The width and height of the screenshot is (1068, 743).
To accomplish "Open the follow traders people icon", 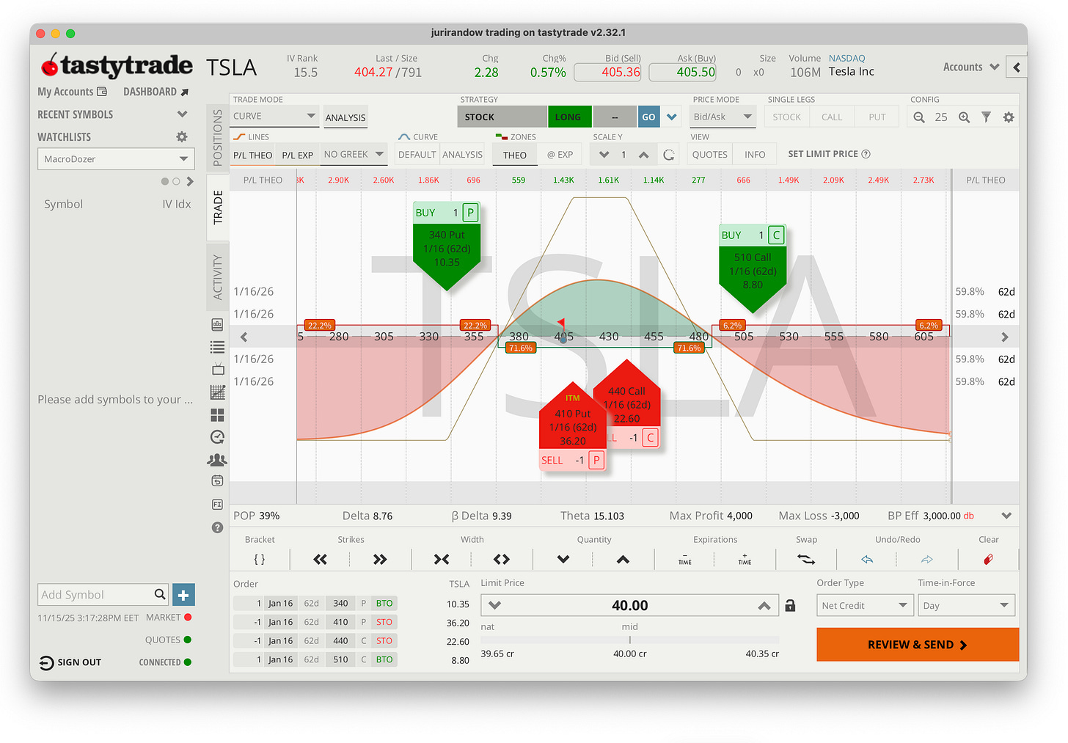I will click(217, 460).
